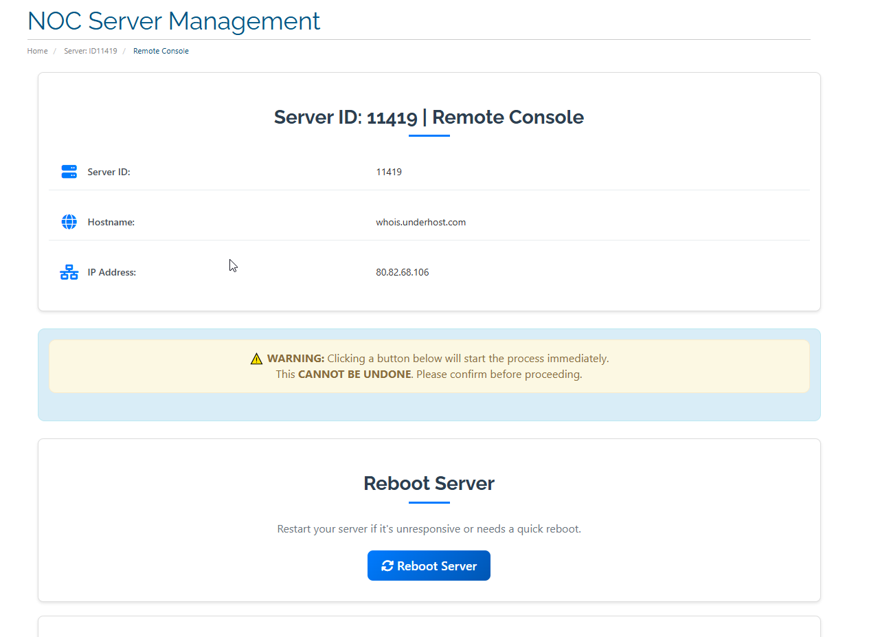Click the globe icon next to Hostname
The width and height of the screenshot is (880, 637).
coord(69,221)
